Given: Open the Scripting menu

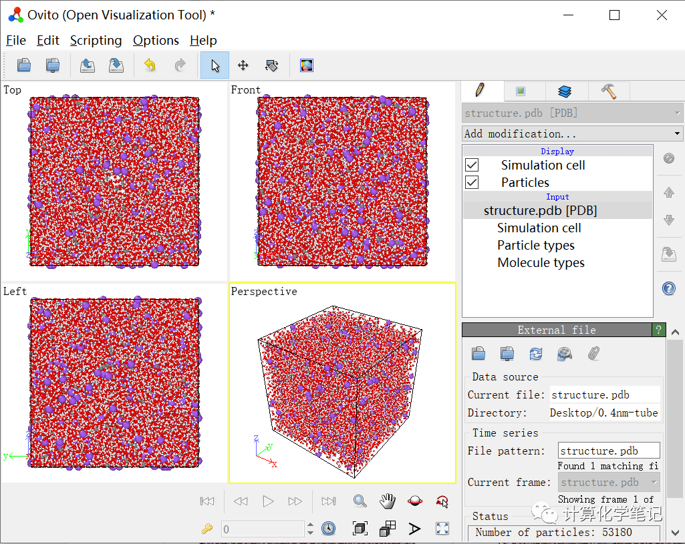Looking at the screenshot, I should pyautogui.click(x=96, y=41).
